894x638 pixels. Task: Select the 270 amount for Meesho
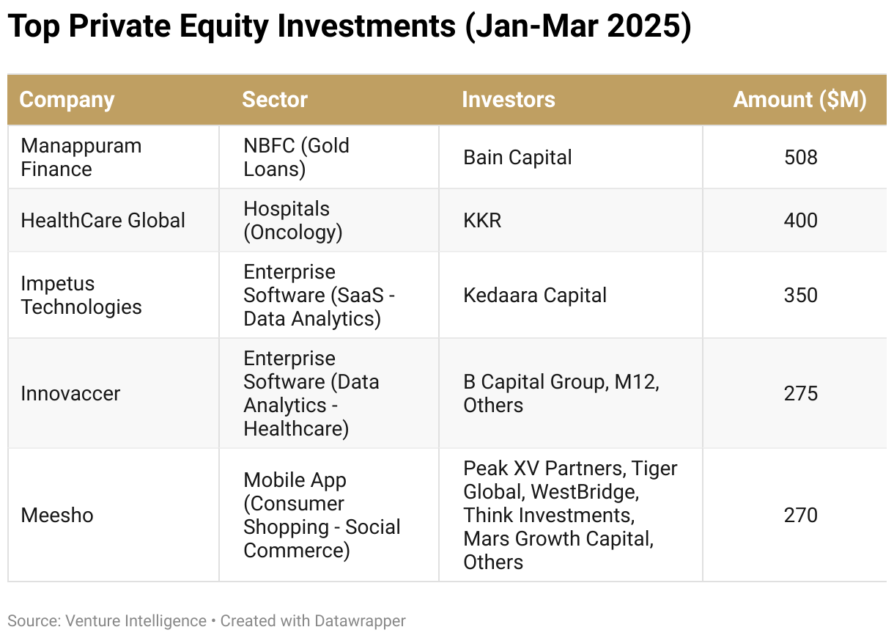tap(800, 515)
